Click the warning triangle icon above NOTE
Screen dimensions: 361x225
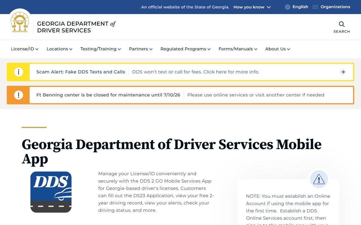(319, 179)
